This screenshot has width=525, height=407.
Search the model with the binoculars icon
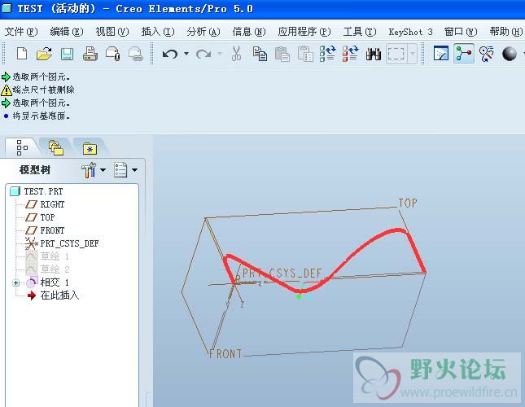(x=374, y=54)
